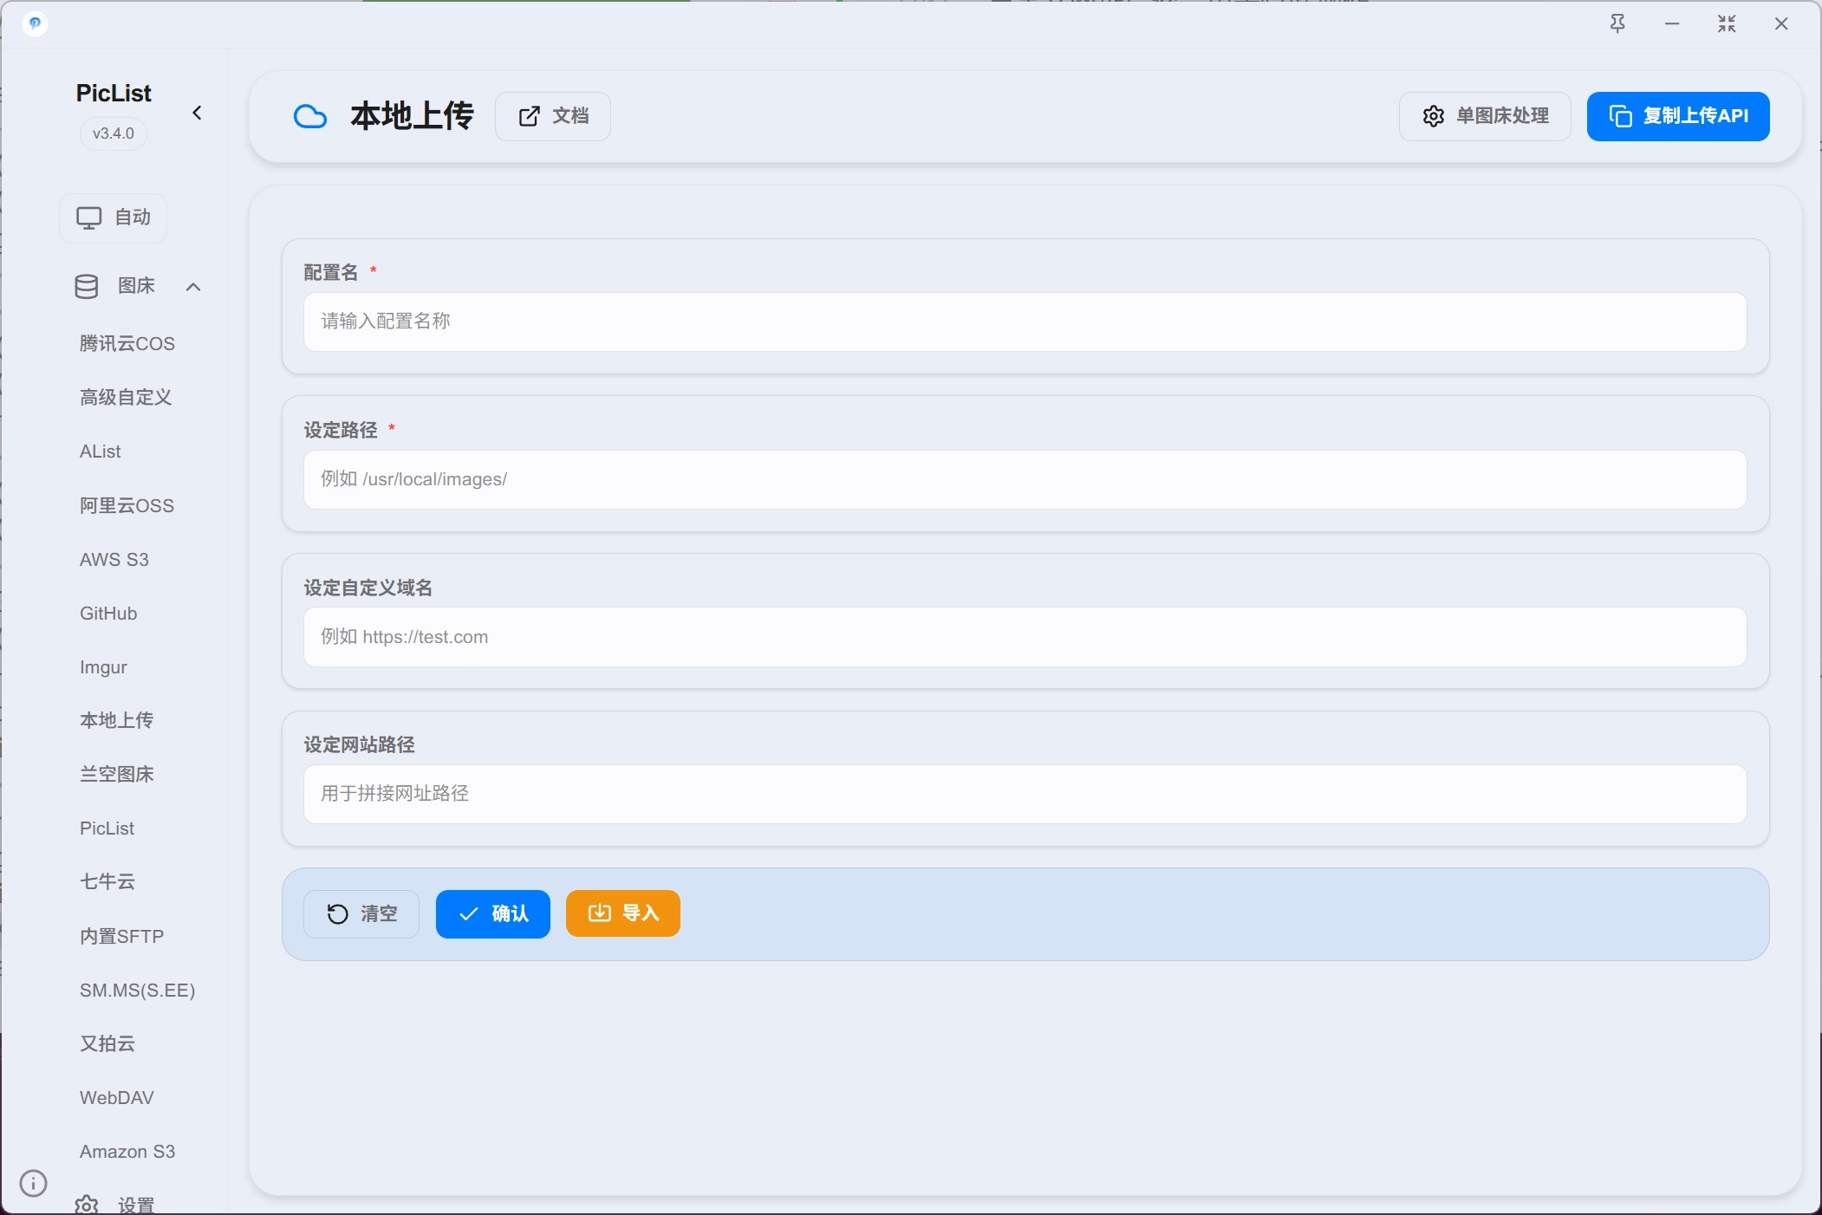
Task: Click the database icon beside 图床
Action: click(x=87, y=287)
